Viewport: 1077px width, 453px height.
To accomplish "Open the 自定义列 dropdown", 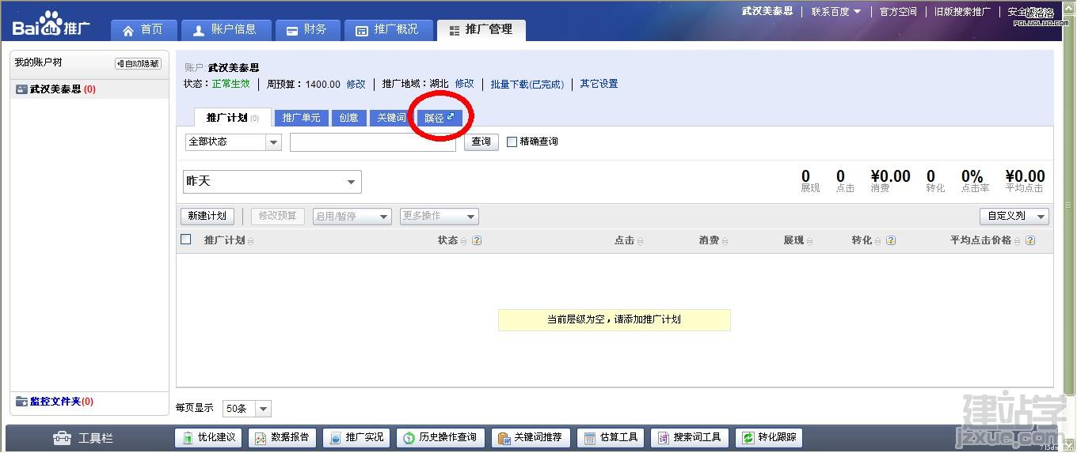I will tap(1014, 216).
